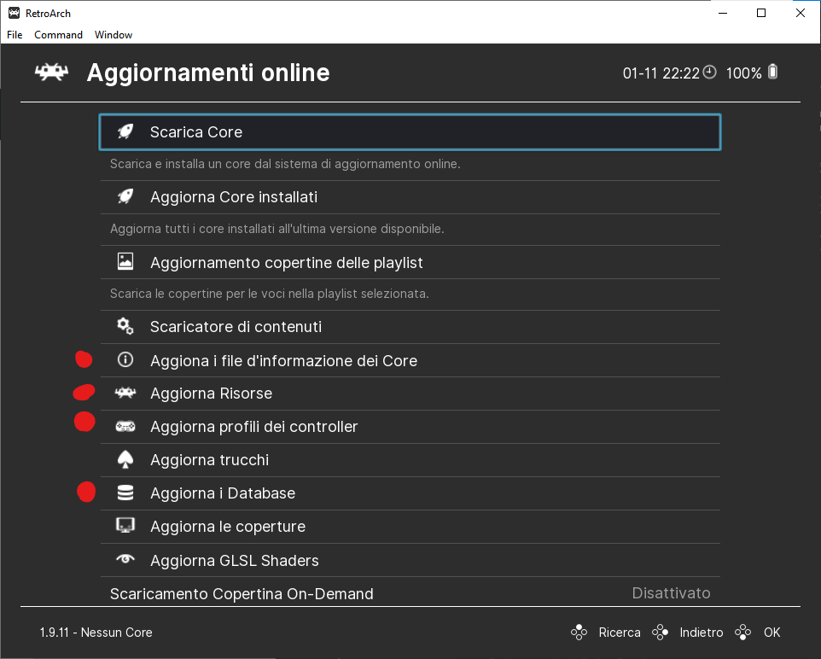Toggle Scaricamento Copertina On-Demand
821x659 pixels.
tap(410, 592)
